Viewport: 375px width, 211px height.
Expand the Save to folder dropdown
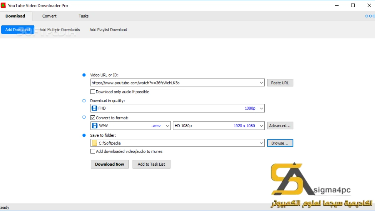[262, 143]
